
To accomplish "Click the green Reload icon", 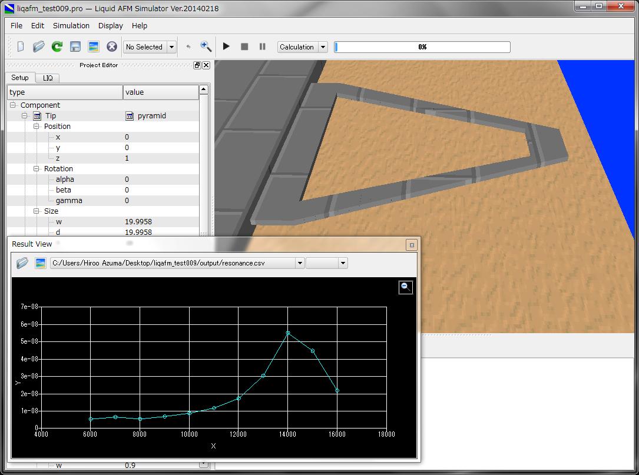I will coord(57,47).
